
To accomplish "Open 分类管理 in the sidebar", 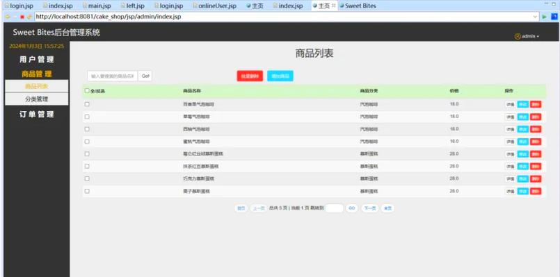I will coord(36,99).
